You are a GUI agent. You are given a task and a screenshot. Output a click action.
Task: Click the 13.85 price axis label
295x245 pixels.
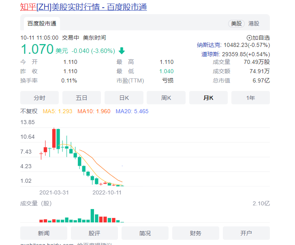point(28,122)
